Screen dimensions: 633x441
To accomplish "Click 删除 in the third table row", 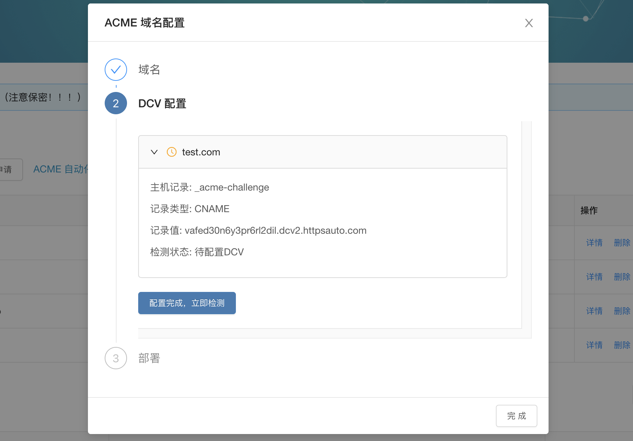I will [x=622, y=311].
